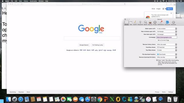Screen dimensions: 184x103
Task: Toggle Open safe files after downloading
Action: 157,60
